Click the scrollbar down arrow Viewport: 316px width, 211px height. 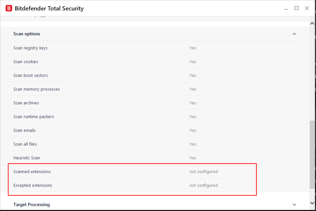click(x=312, y=203)
